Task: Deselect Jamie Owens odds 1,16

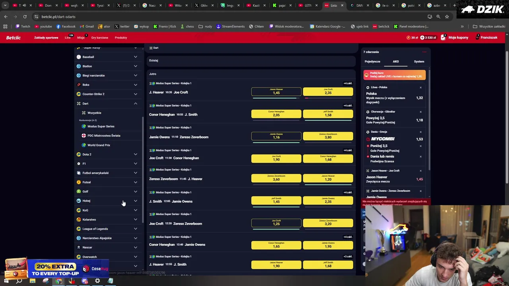Action: point(276,136)
